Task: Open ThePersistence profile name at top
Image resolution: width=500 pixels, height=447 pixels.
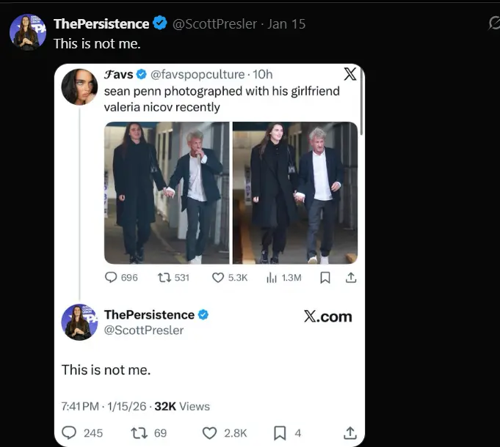Action: click(x=101, y=24)
